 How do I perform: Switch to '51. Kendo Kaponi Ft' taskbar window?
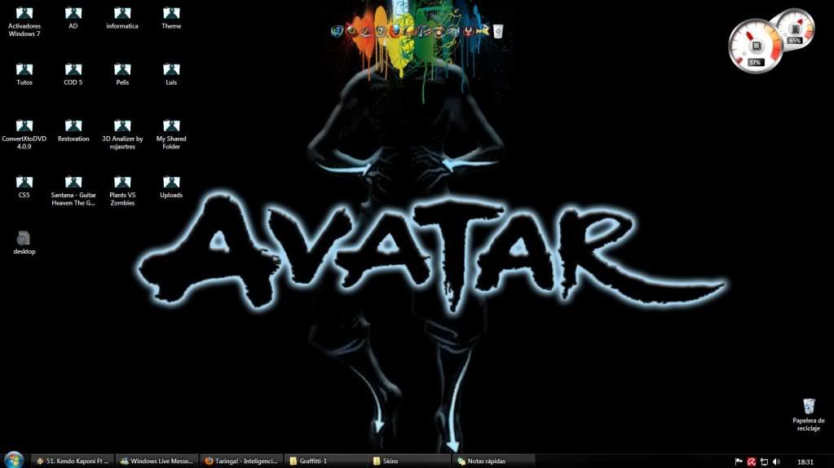[73, 461]
